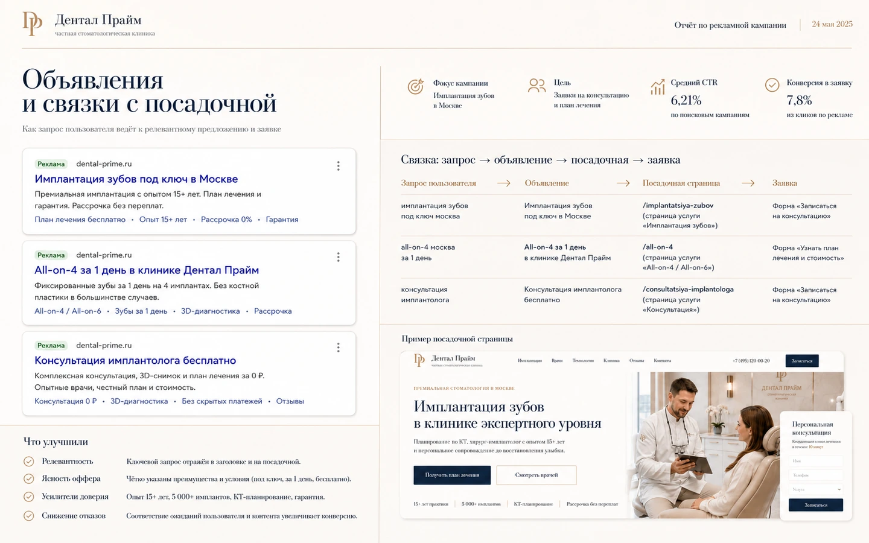869x543 pixels.
Task: Follow the Гарантия sitelink
Action: point(282,220)
